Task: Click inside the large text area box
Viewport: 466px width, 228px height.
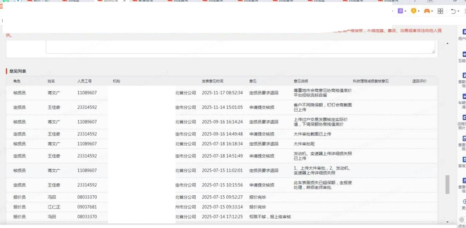Action: coord(240,46)
